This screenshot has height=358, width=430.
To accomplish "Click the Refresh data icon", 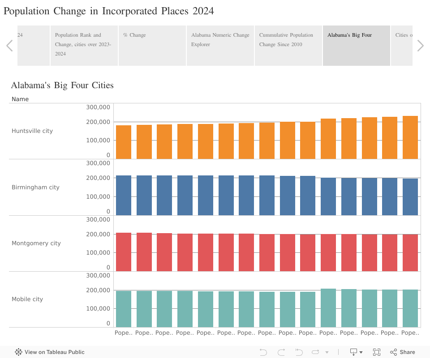I will coord(315,352).
